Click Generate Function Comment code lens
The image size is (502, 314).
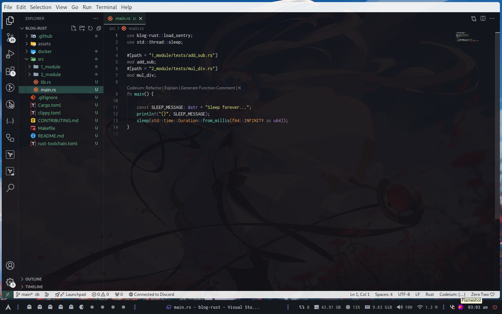(208, 88)
